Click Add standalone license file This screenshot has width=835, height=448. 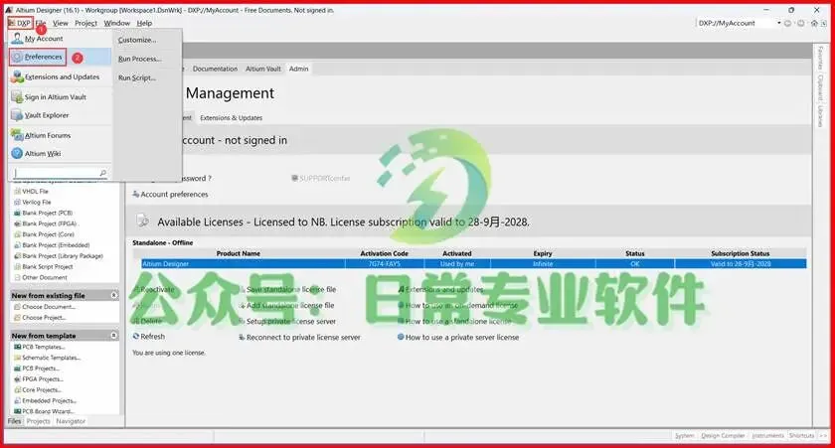coord(290,305)
